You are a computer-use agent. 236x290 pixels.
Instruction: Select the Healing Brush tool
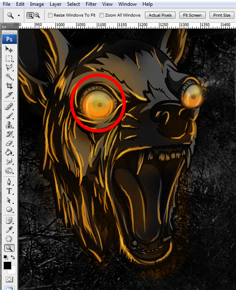(9, 107)
